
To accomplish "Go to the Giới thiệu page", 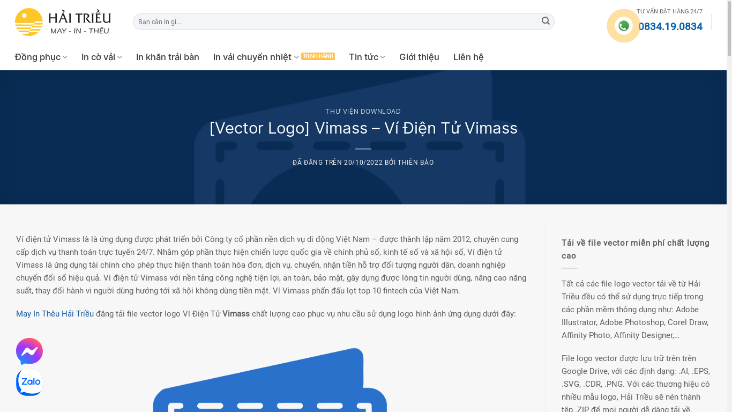I will [x=419, y=57].
